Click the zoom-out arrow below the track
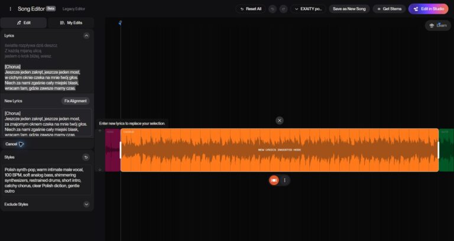454x241 pixels. tap(100, 170)
